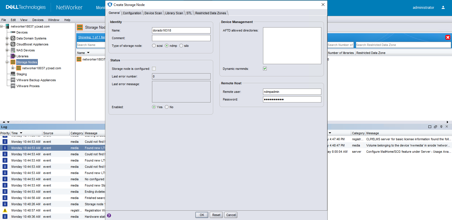Click the down arrow on the Log splitter
This screenshot has width=452, height=220.
(x=8, y=122)
